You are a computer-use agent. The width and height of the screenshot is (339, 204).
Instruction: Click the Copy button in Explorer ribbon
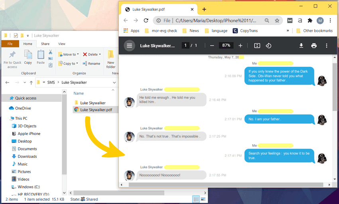(x=28, y=57)
